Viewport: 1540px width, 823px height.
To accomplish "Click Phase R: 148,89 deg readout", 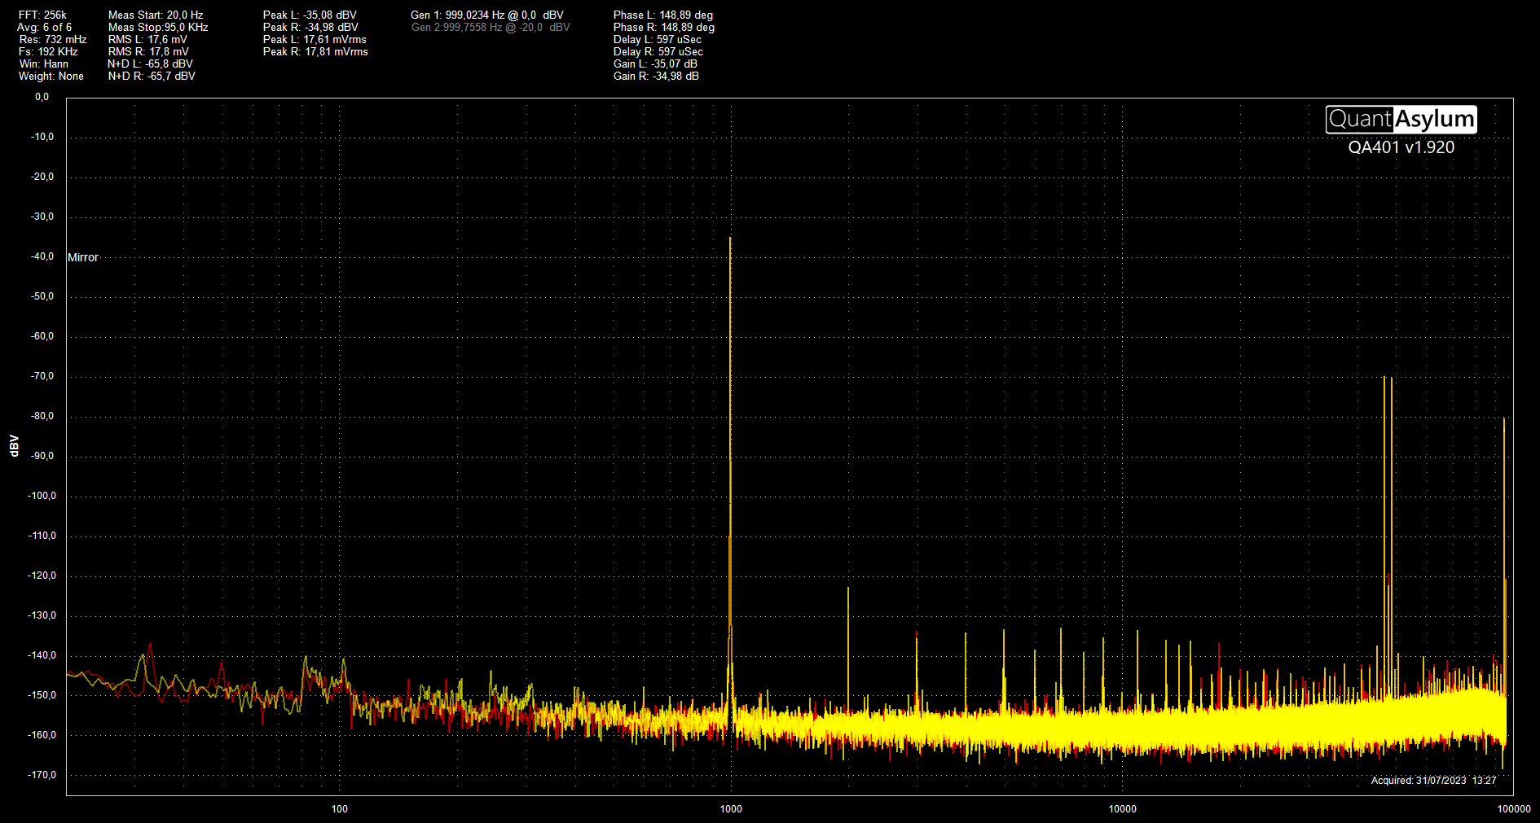I will pyautogui.click(x=664, y=27).
